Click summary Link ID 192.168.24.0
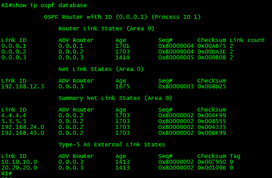The image size is (272, 178). [23, 127]
